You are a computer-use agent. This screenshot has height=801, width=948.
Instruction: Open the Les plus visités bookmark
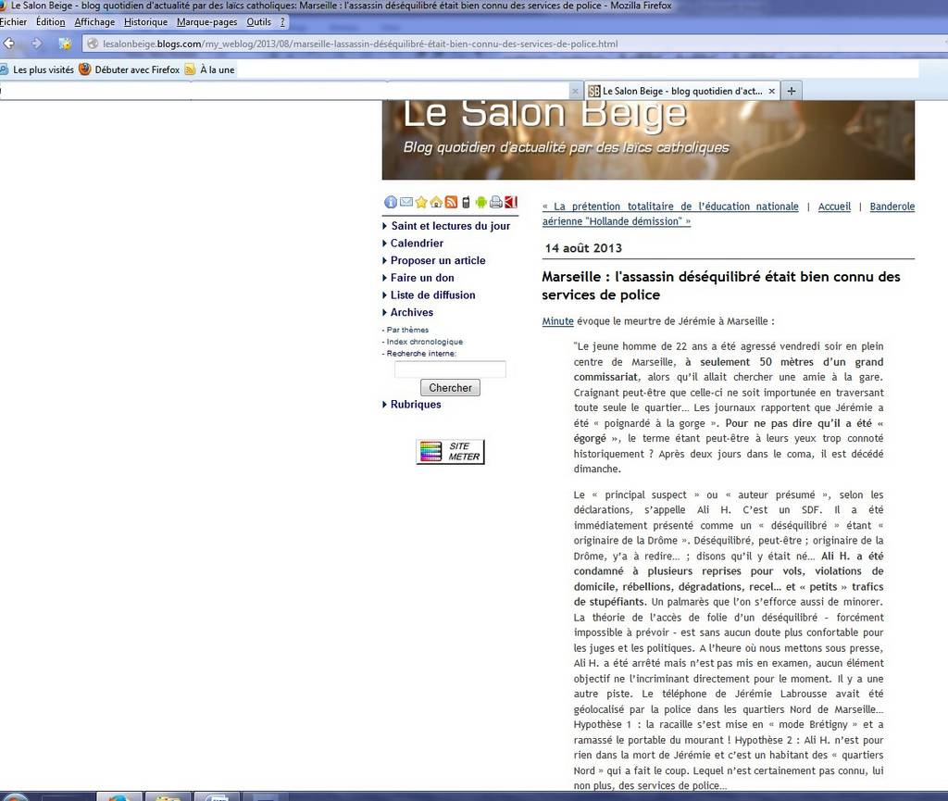[x=37, y=69]
